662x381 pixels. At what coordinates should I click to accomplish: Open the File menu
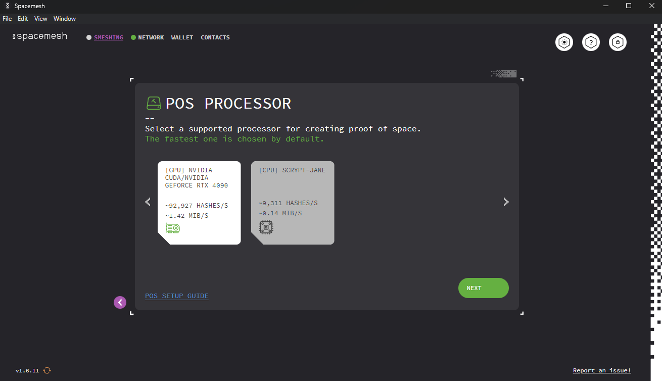coord(7,19)
